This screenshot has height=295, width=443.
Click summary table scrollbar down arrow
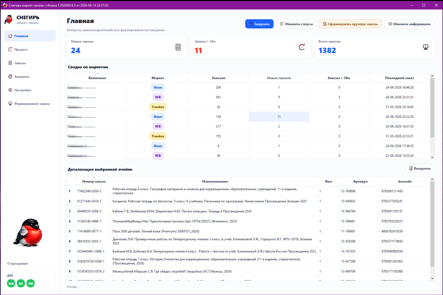(x=432, y=157)
